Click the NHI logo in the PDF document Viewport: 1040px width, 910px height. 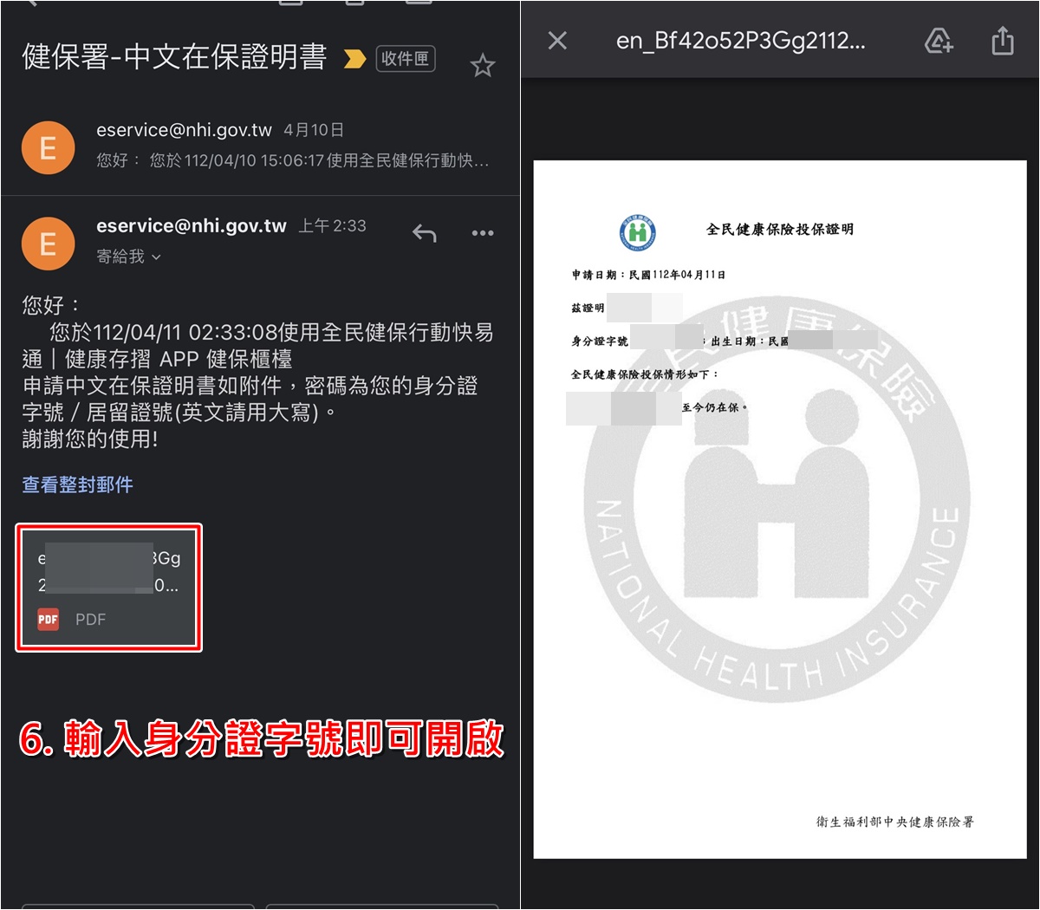[x=638, y=232]
